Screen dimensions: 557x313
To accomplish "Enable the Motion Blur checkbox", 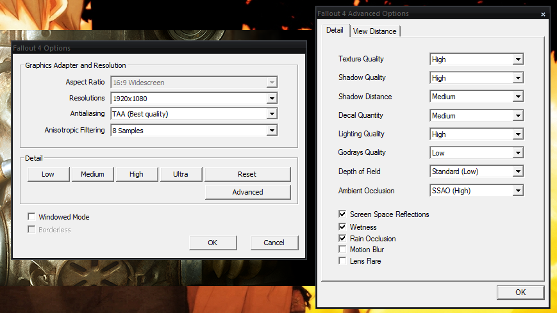I will pos(342,250).
